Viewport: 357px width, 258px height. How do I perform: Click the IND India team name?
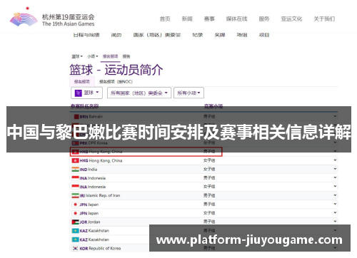[89, 170]
